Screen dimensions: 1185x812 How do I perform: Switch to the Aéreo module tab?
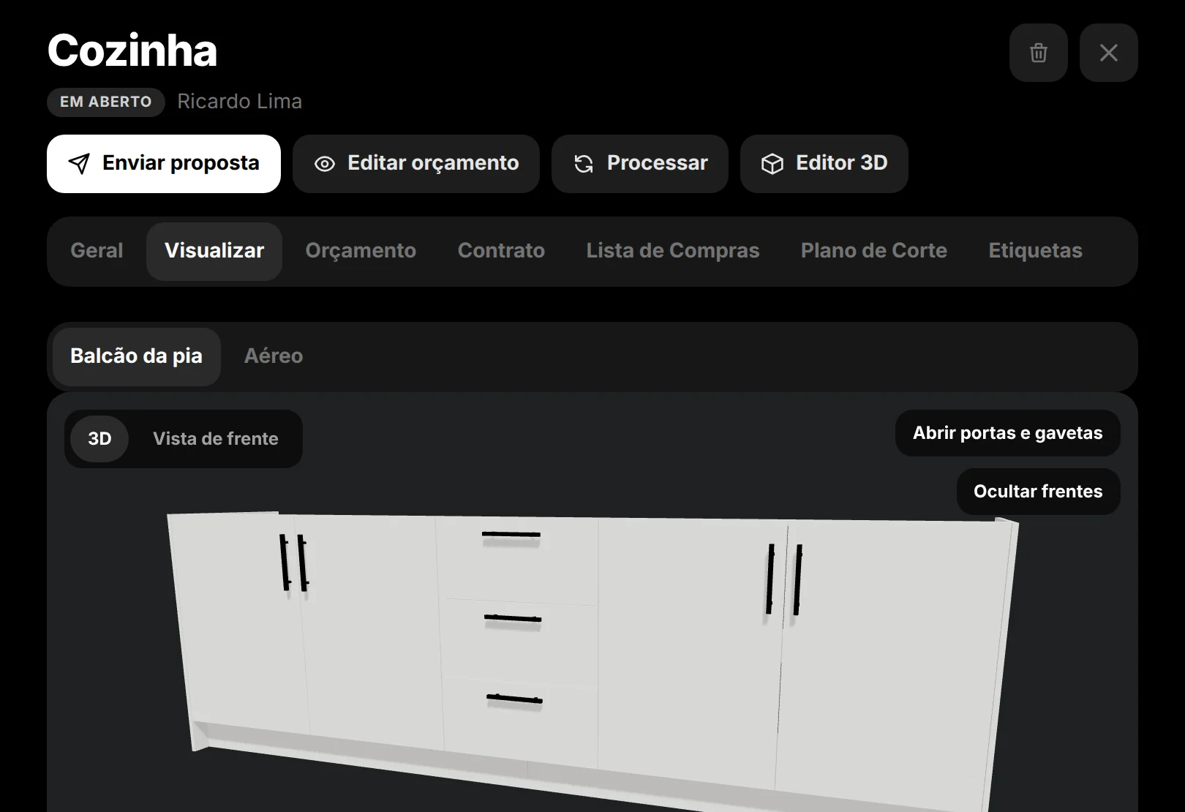[274, 356]
